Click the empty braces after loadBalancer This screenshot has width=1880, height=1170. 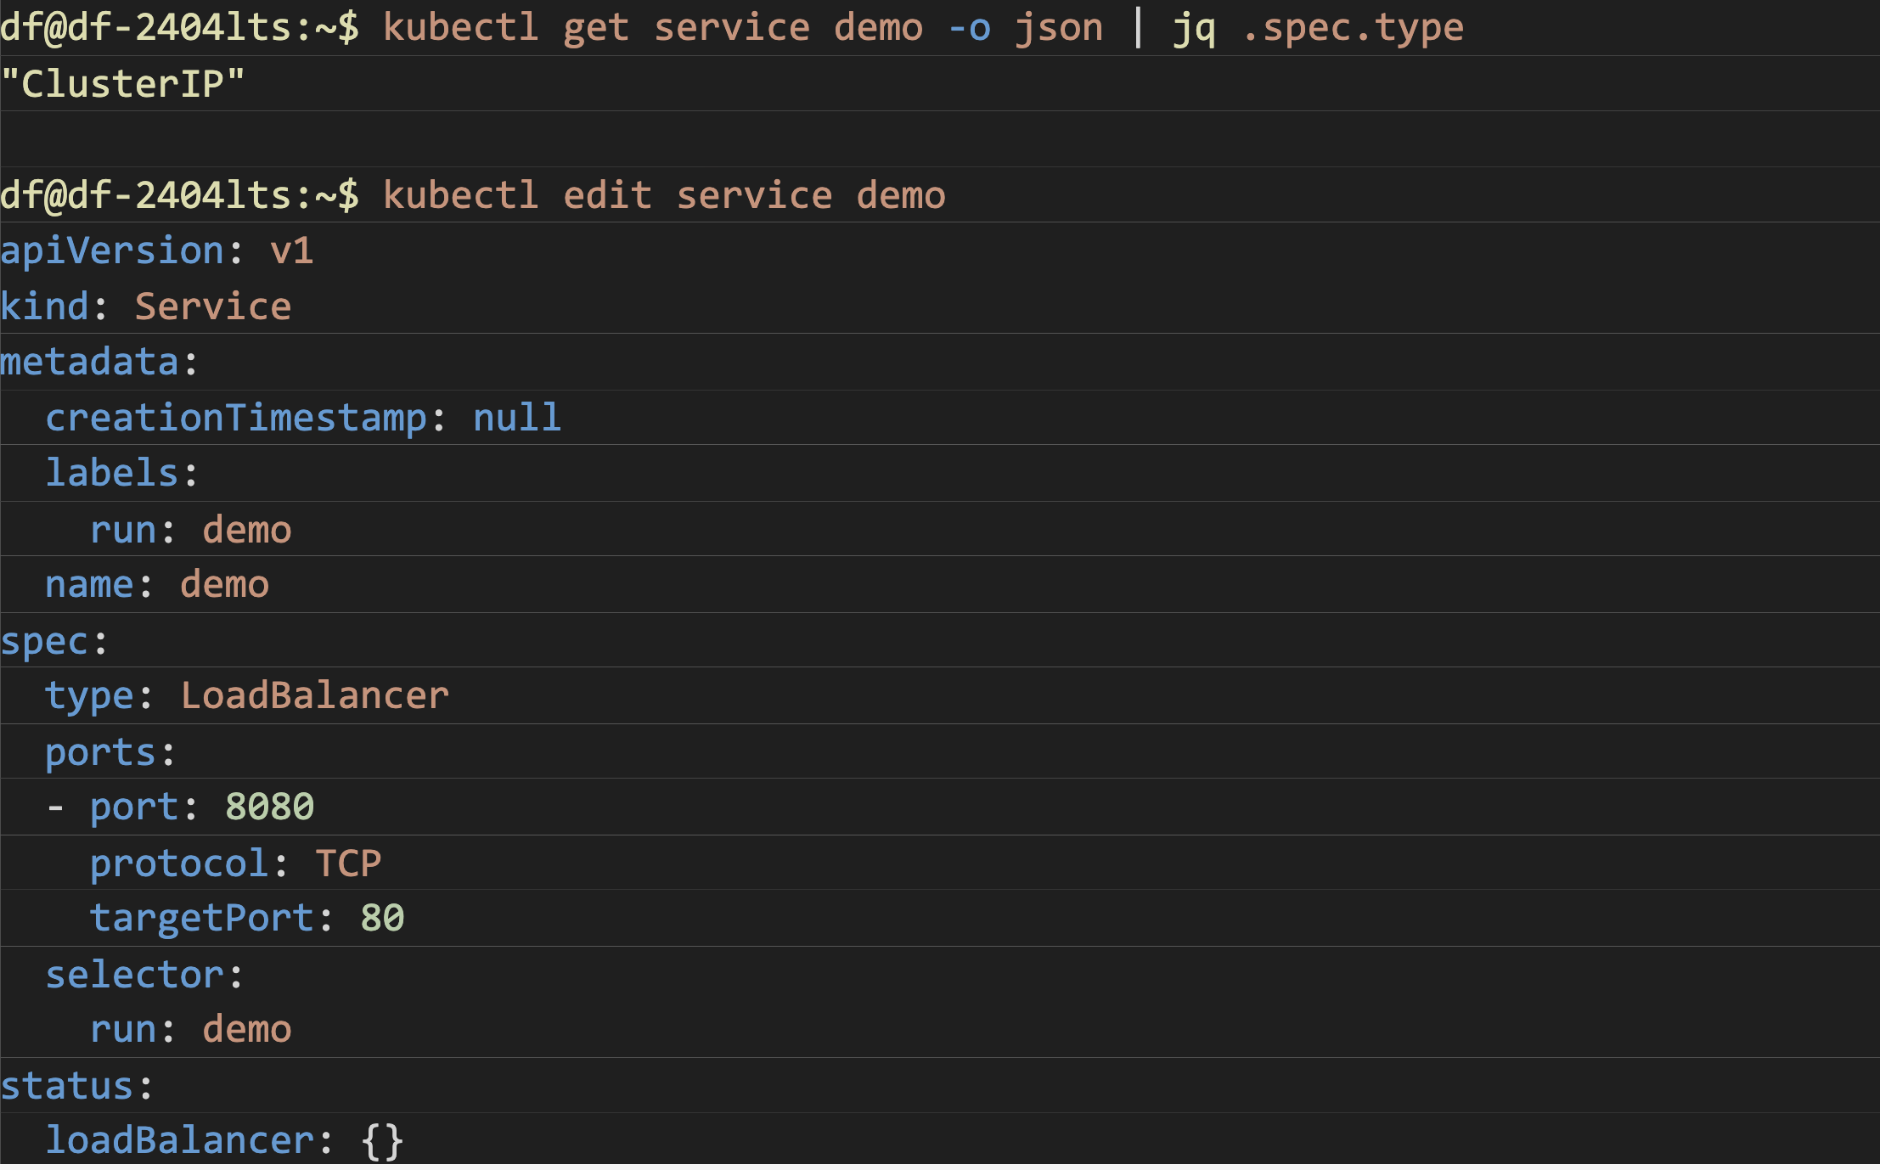coord(382,1140)
